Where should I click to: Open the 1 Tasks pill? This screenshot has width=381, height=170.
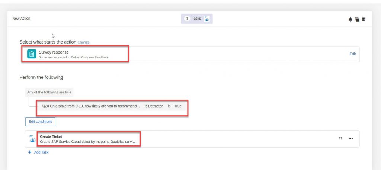tap(197, 19)
